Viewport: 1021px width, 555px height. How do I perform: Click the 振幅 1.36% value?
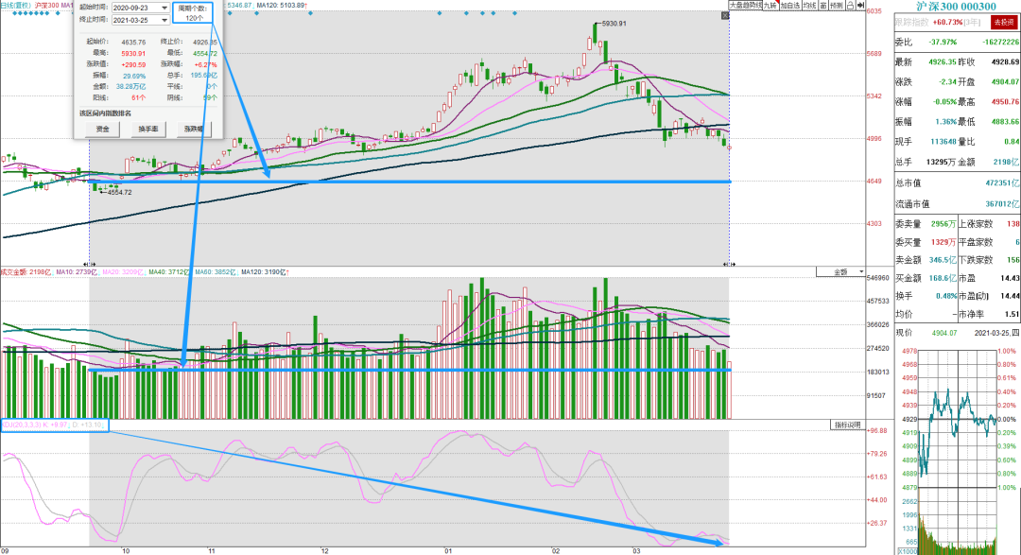(x=945, y=122)
